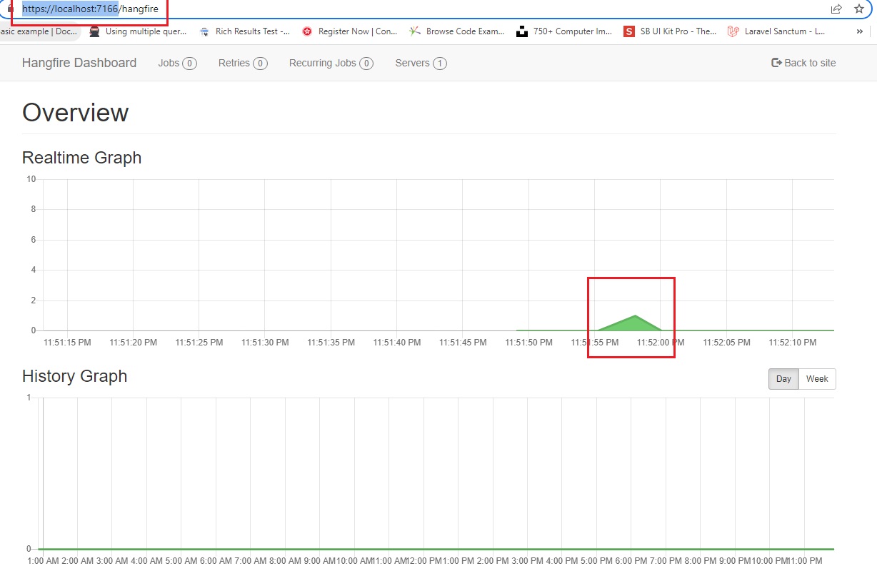This screenshot has width=877, height=566.
Task: Open the Recurring Jobs tab
Action: [331, 63]
